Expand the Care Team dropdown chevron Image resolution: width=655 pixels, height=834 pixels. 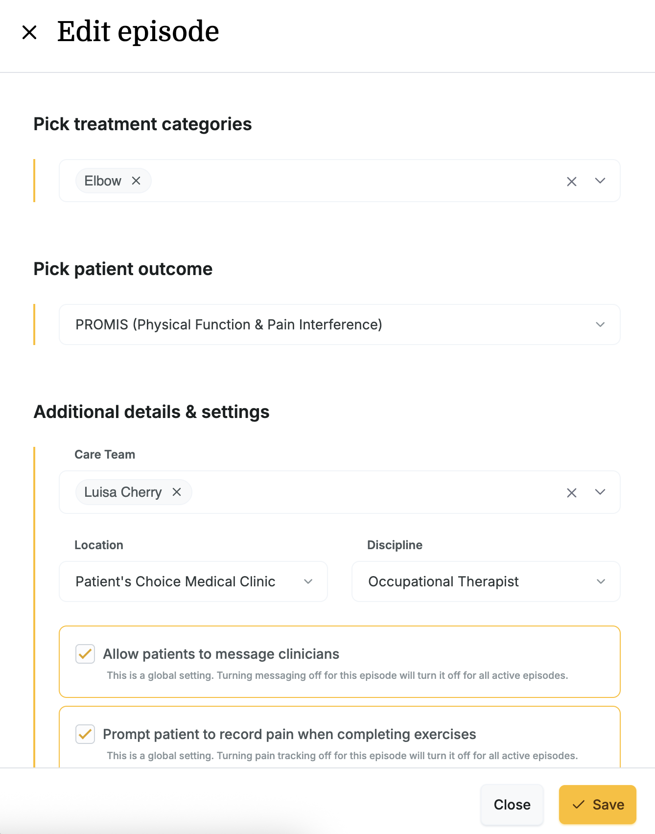tap(600, 492)
